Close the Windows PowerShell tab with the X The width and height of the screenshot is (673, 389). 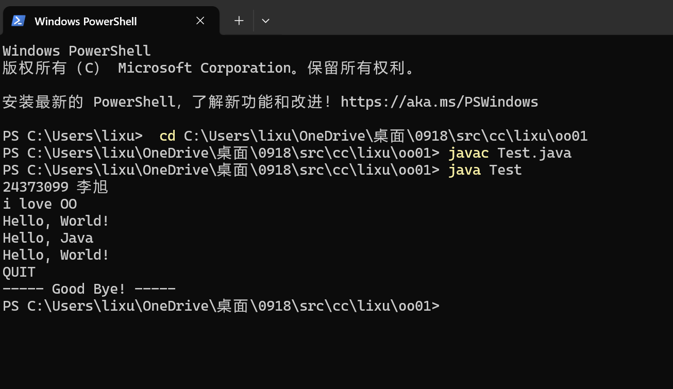click(x=200, y=21)
